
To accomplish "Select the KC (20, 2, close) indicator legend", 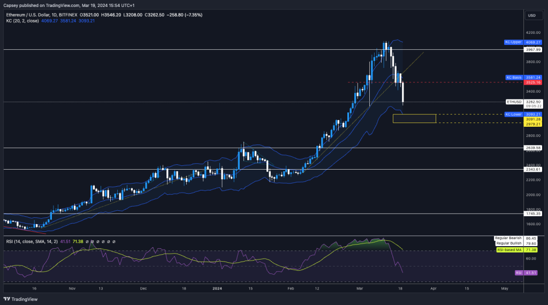I will [23, 21].
